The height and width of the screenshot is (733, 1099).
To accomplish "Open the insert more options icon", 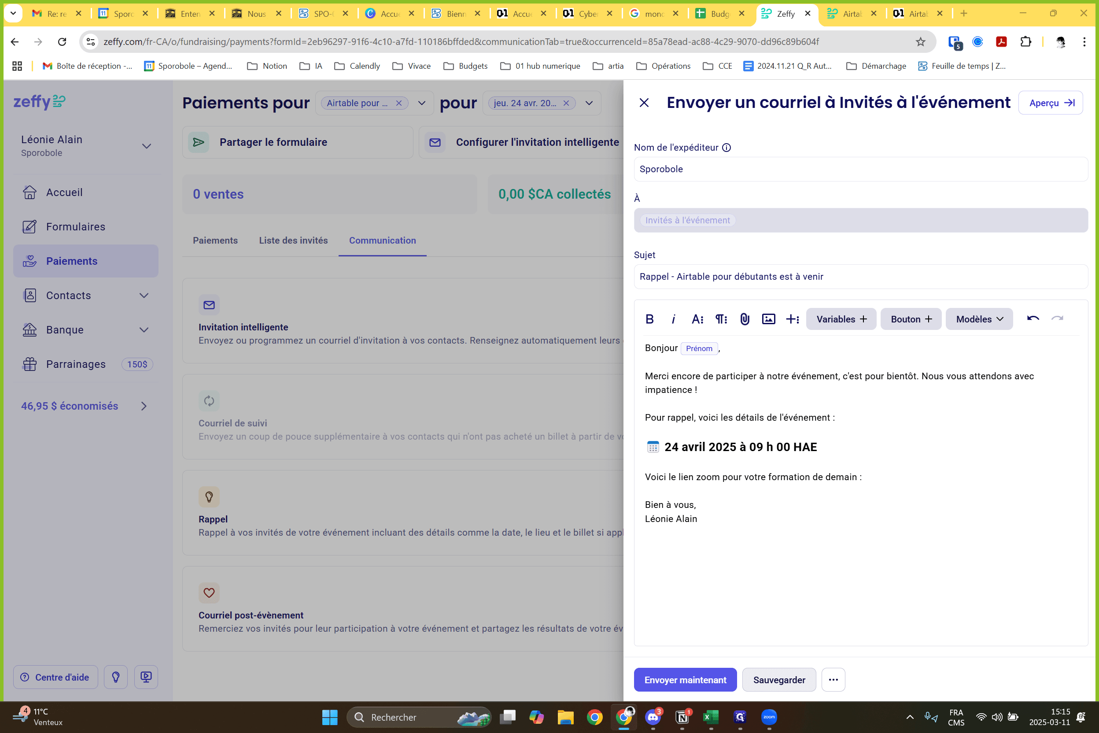I will pyautogui.click(x=793, y=319).
